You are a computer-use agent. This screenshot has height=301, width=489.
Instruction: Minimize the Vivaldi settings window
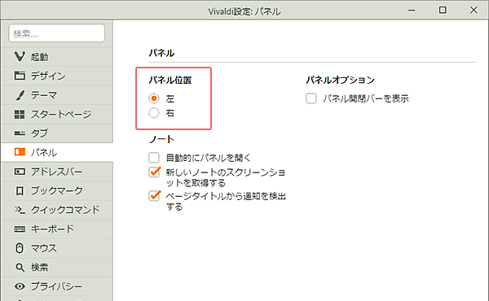tap(412, 11)
